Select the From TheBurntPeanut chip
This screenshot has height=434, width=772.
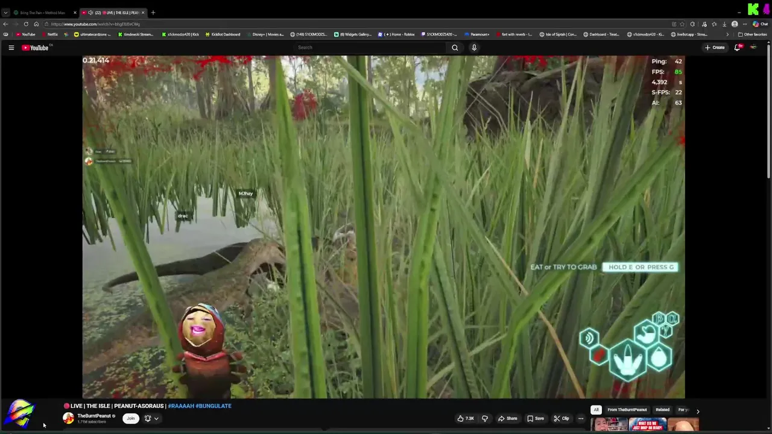(627, 410)
